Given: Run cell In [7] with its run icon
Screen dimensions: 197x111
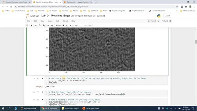Looking at the screenshot, I should pyautogui.click(x=42, y=92).
